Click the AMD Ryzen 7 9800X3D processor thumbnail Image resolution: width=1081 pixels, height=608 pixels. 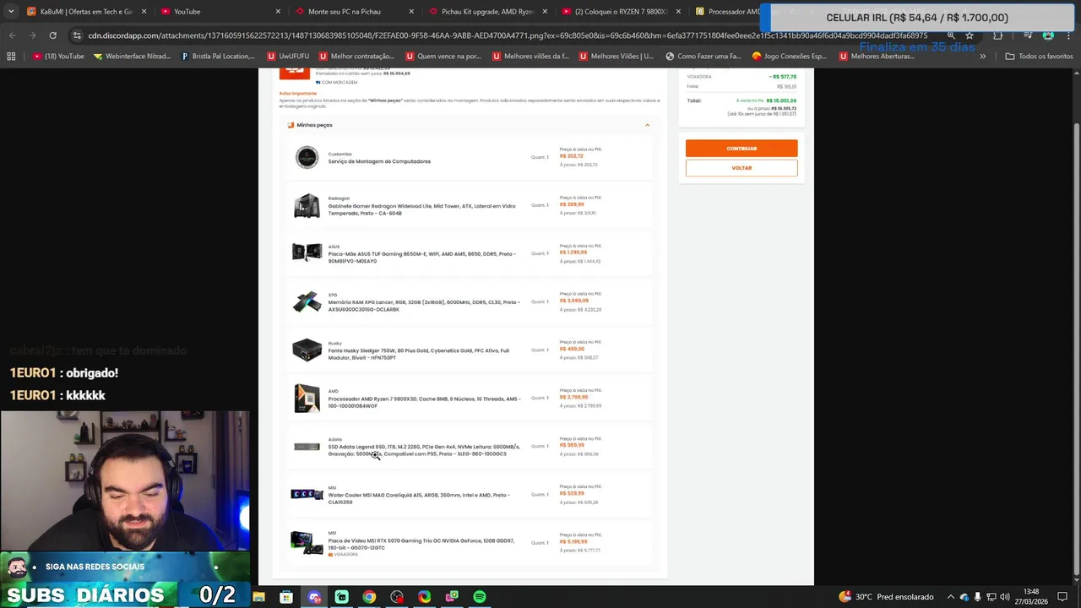tap(307, 399)
